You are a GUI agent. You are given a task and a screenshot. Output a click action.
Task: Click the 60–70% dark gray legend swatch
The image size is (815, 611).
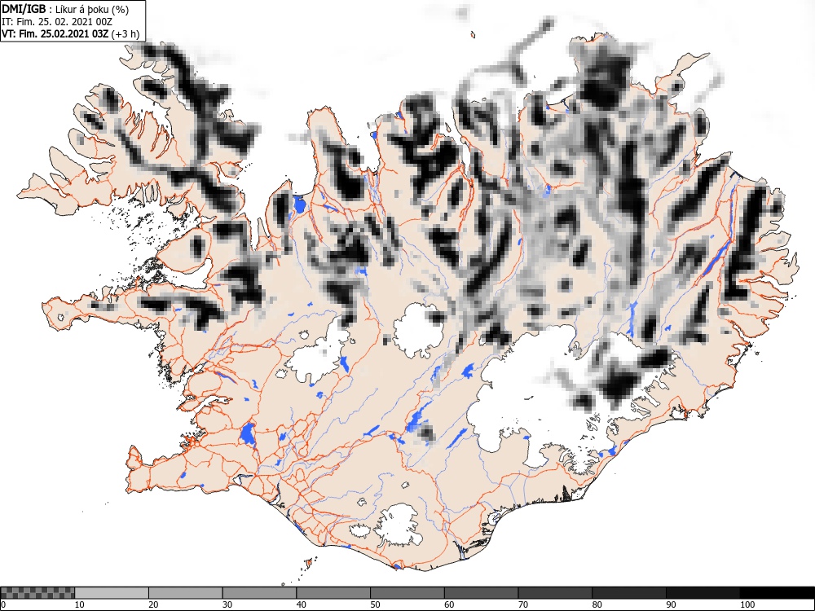tap(482, 593)
